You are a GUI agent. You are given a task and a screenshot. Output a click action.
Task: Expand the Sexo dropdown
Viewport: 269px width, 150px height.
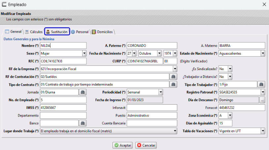(x=84, y=53)
